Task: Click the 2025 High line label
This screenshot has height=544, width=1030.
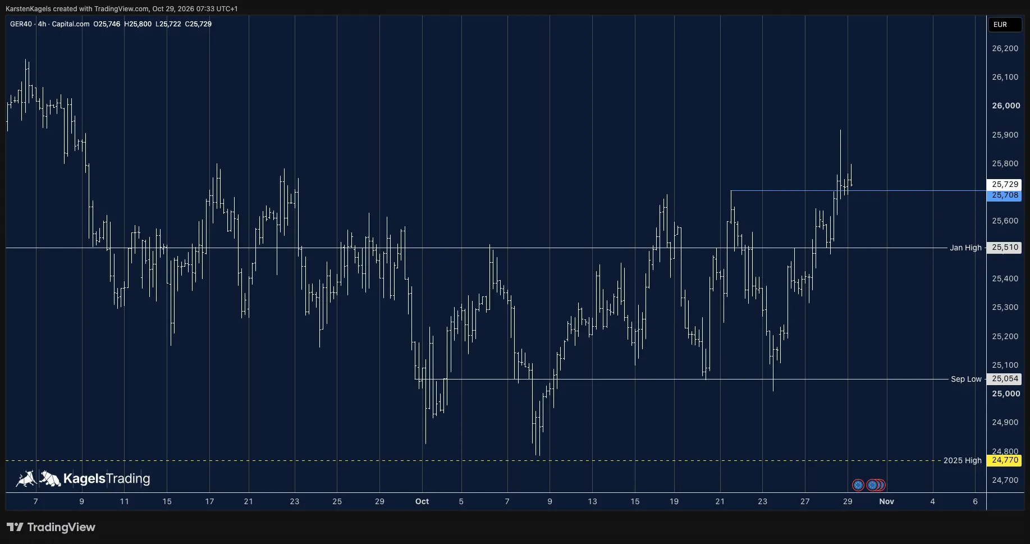Action: 962,460
